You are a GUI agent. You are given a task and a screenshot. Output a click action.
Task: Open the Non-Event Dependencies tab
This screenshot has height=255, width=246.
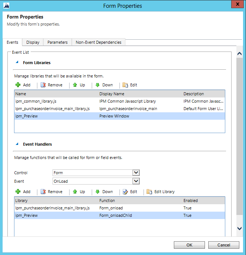click(x=98, y=42)
